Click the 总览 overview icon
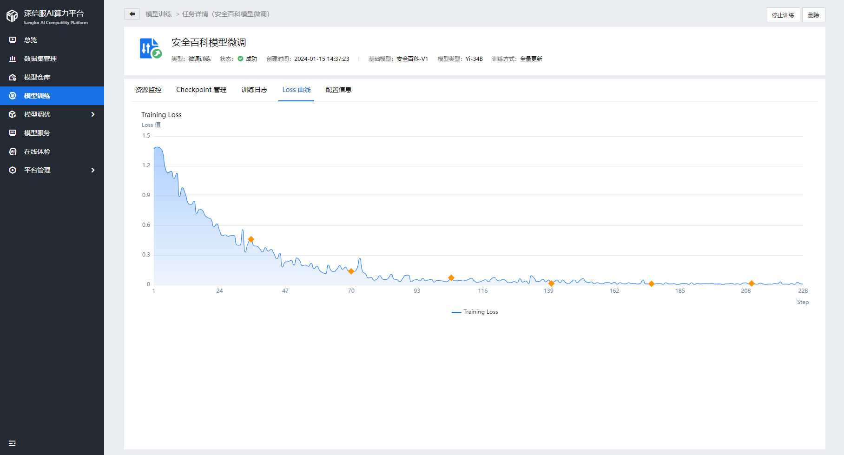Screen dimensions: 844x455 13,40
